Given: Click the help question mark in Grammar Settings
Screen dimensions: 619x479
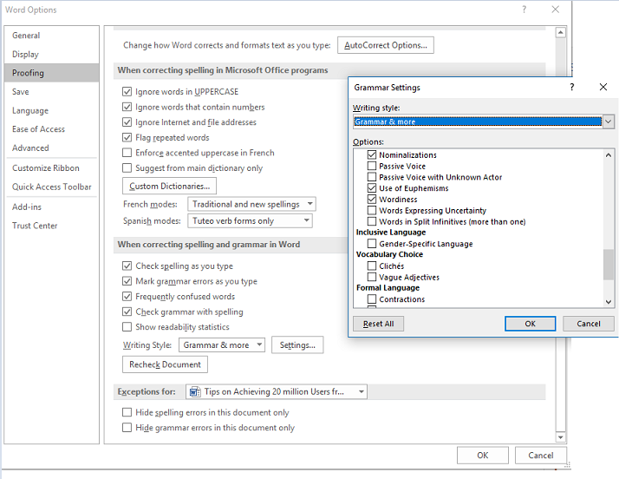Looking at the screenshot, I should point(572,87).
